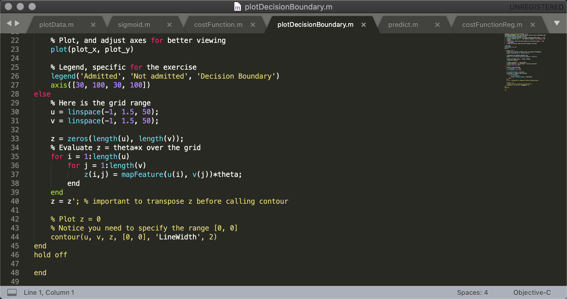Screen dimensions: 567x299
Task: Click 'mapFeature' on line 37
Action: [142, 175]
